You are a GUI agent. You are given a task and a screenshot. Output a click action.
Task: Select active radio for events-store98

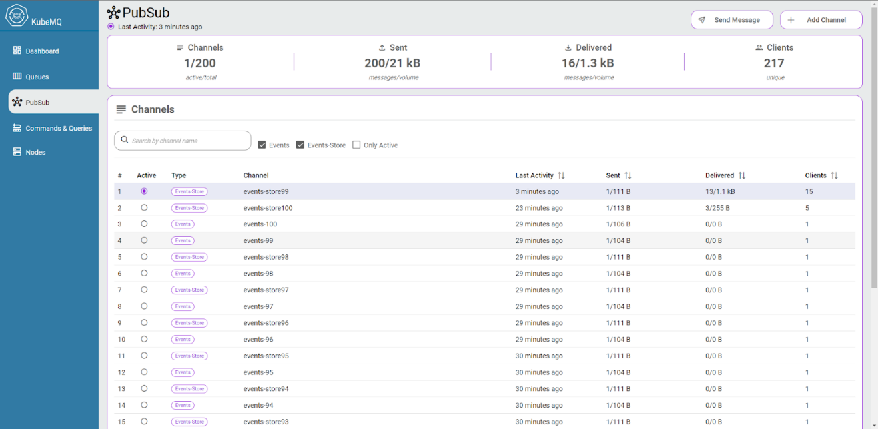pyautogui.click(x=144, y=257)
